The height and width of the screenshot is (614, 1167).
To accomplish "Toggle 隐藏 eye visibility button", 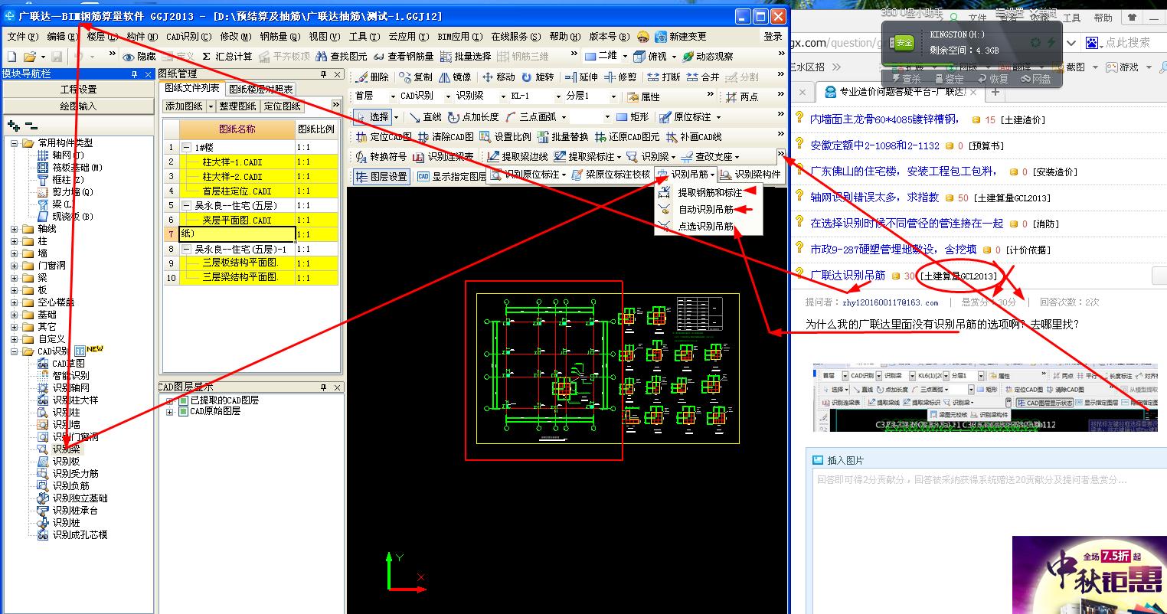I will pos(140,57).
